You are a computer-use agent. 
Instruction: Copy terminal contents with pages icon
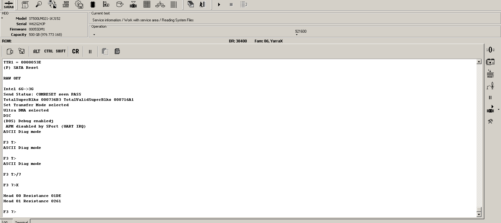tap(105, 51)
